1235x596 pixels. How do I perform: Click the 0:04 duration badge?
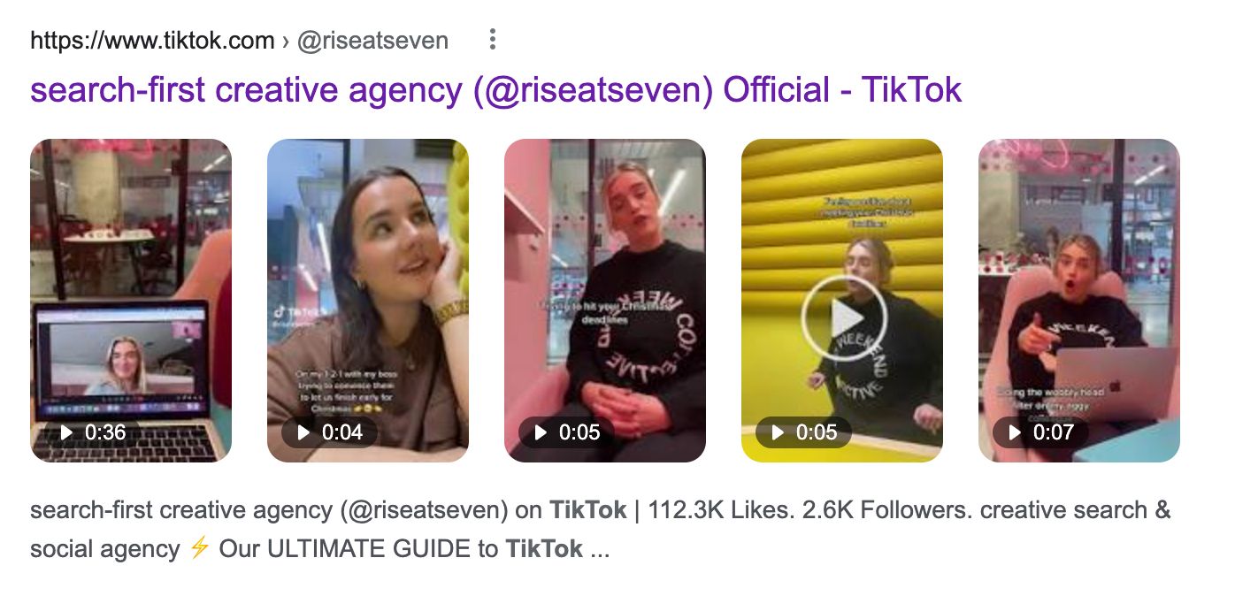point(329,432)
